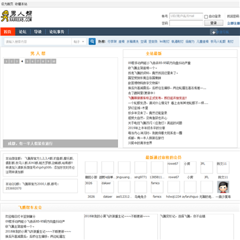Click member name ayfanzhiguo

pyautogui.click(x=190, y=197)
